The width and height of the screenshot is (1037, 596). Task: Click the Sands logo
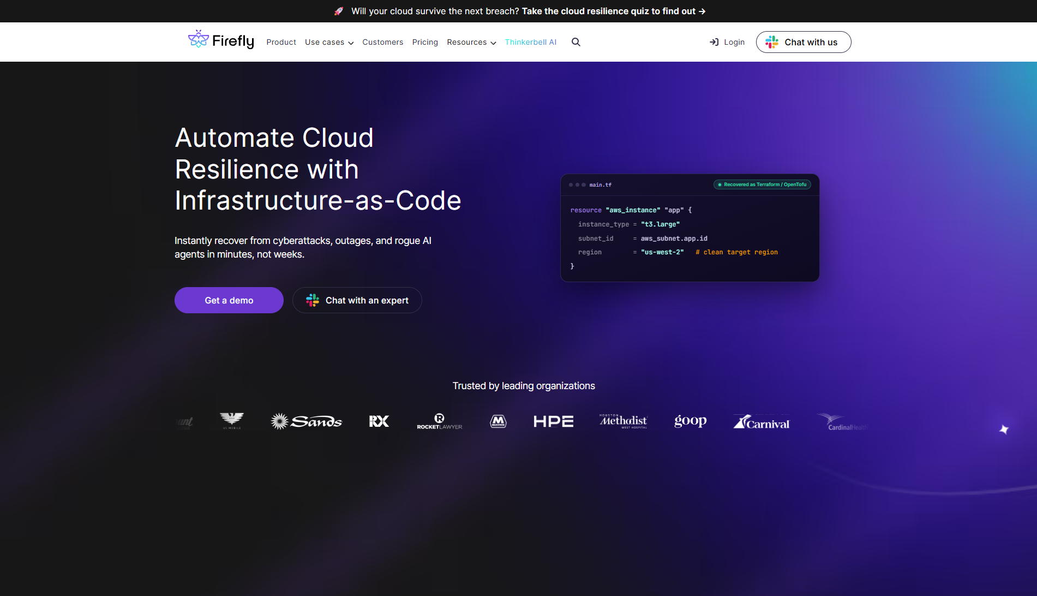click(307, 421)
